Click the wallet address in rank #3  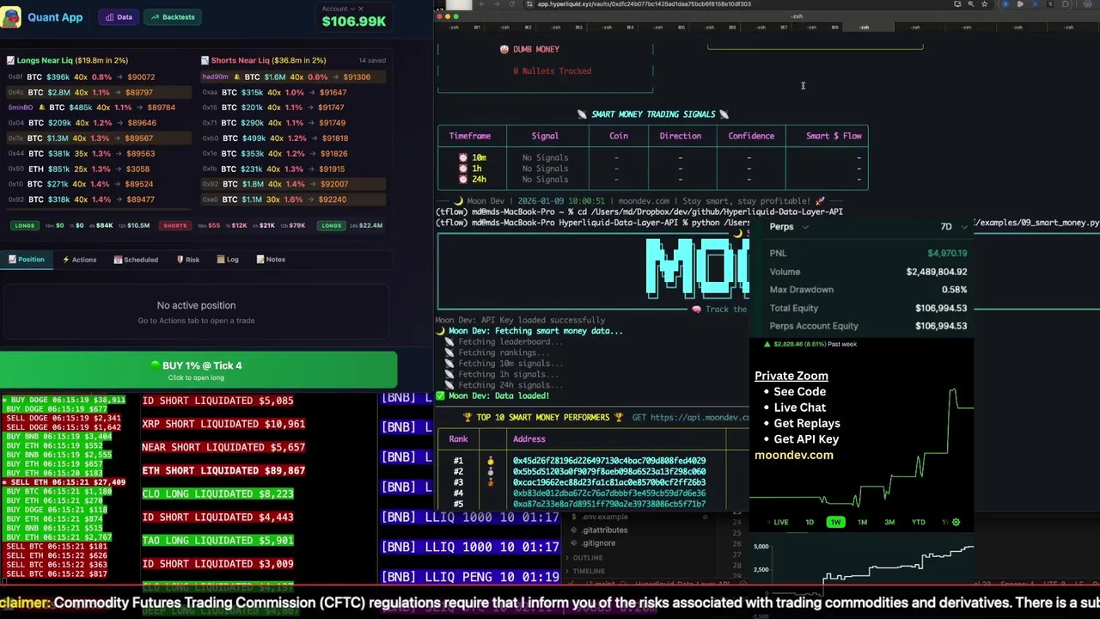(x=609, y=482)
